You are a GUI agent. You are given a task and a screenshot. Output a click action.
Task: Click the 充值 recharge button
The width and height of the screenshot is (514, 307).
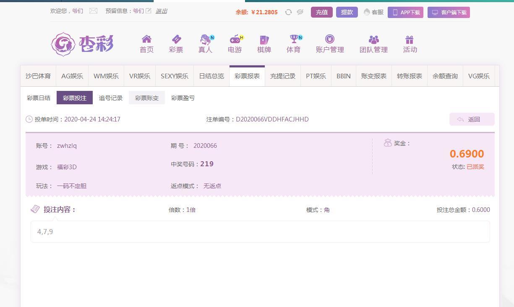click(x=322, y=12)
